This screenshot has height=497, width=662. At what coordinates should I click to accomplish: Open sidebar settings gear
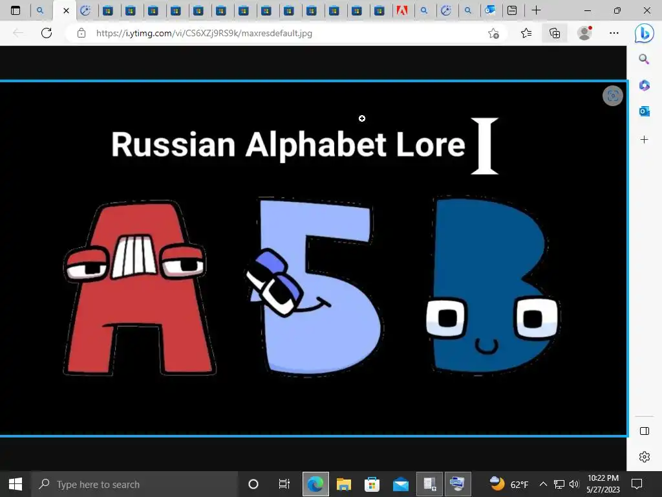click(645, 457)
